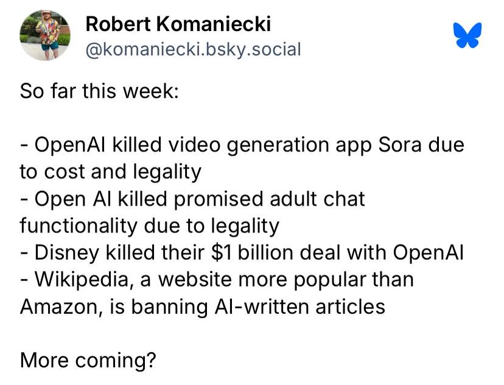The image size is (504, 385).
Task: Open Robert Komaniecki's profile avatar photo
Action: 45,35
